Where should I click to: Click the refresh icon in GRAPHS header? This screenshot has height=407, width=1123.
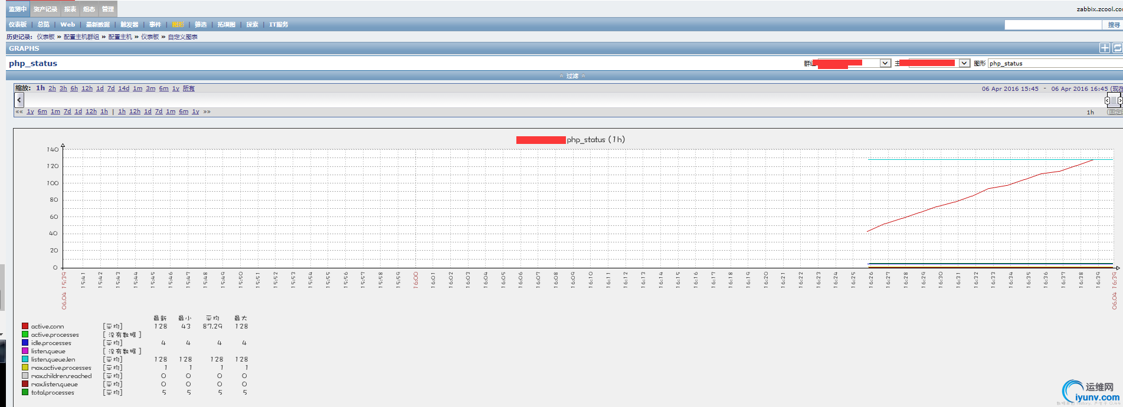[1117, 48]
